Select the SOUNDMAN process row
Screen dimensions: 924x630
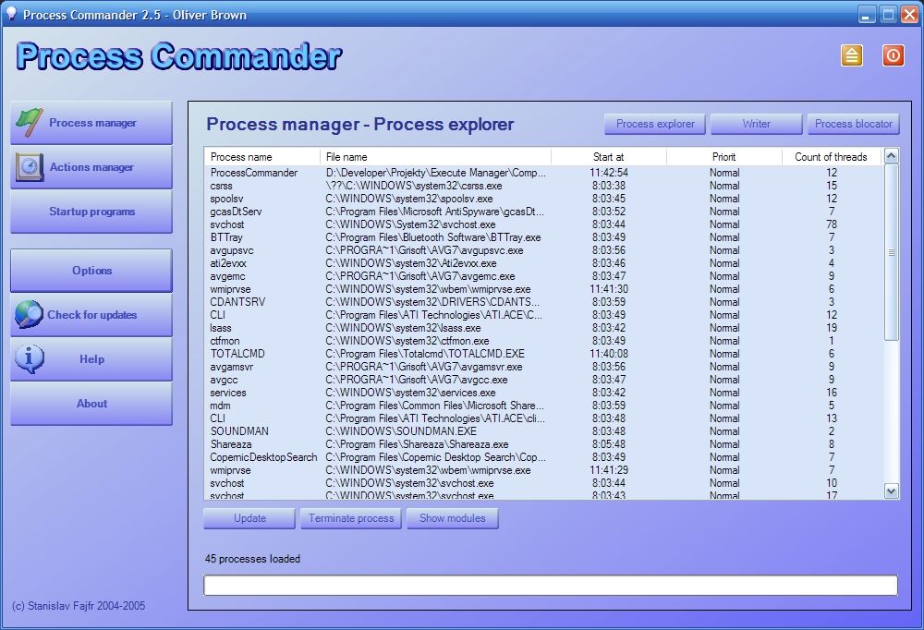coord(544,431)
